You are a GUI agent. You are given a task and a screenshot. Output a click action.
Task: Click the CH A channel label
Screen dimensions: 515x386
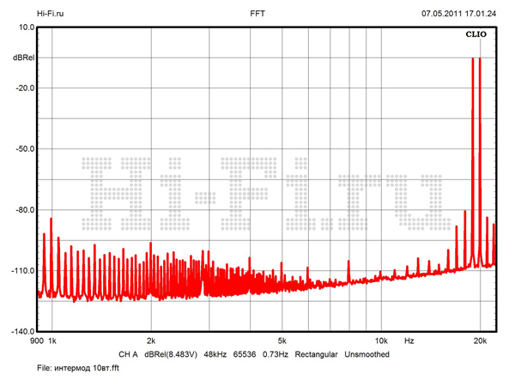point(128,354)
